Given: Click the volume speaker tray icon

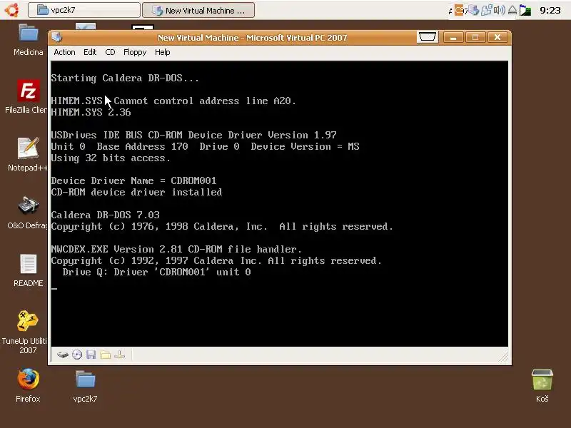Looking at the screenshot, I should (x=499, y=10).
